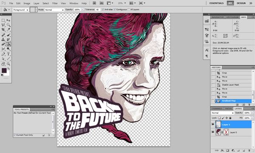Viewport: 255px width, 153px height.
Task: Select the Type tool
Action: 8,54
